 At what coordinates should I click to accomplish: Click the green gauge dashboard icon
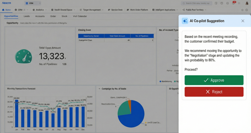coord(24,56)
